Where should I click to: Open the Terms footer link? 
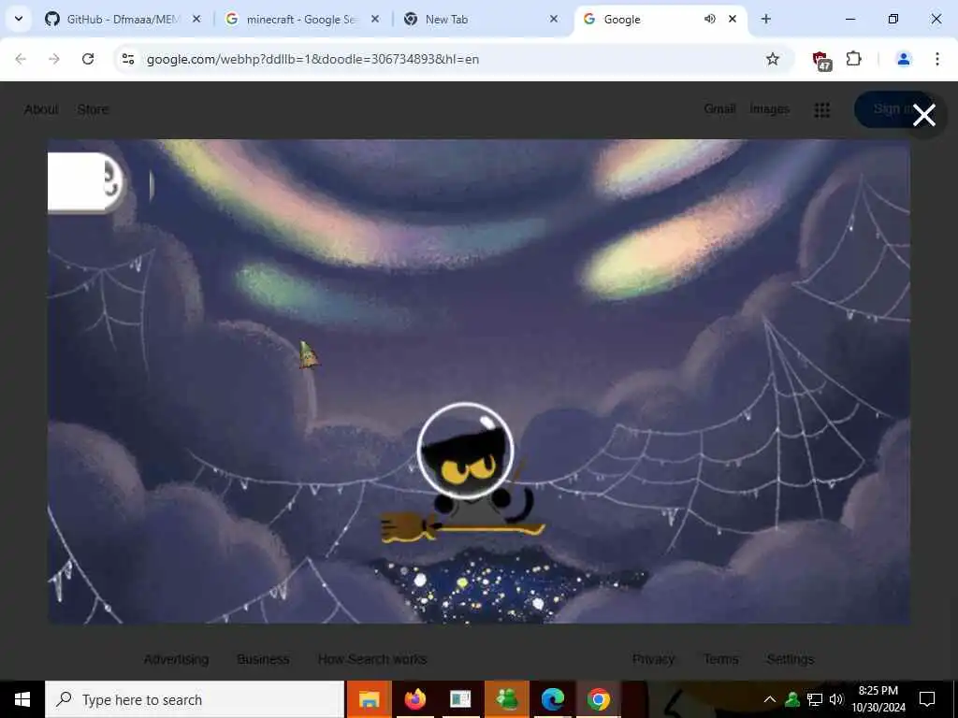(x=721, y=659)
